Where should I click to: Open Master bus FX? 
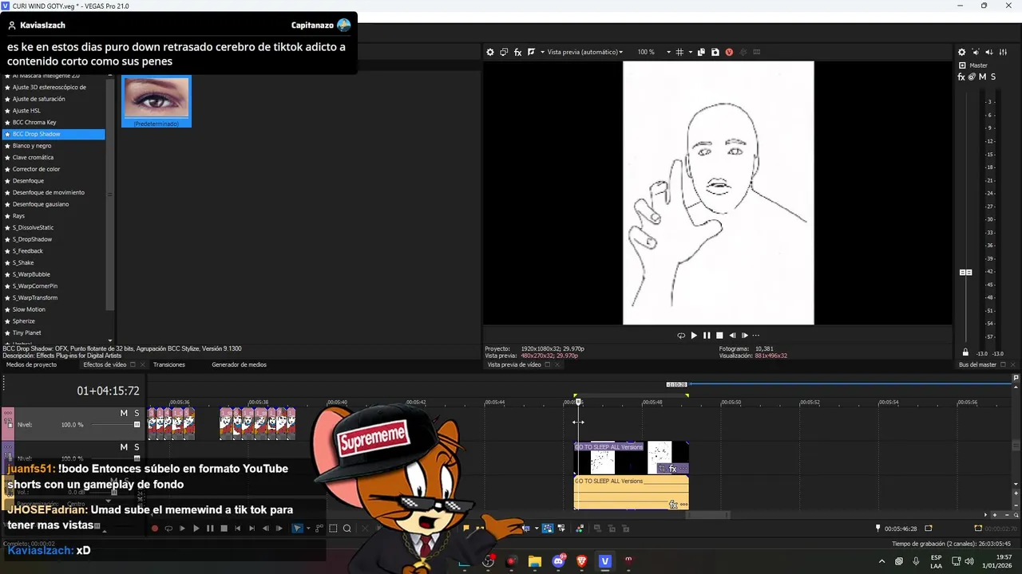click(961, 77)
